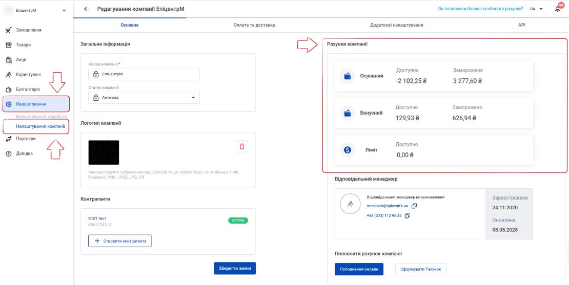Click the shopping cart icon for Замовлення
The width and height of the screenshot is (569, 285).
pyautogui.click(x=9, y=30)
